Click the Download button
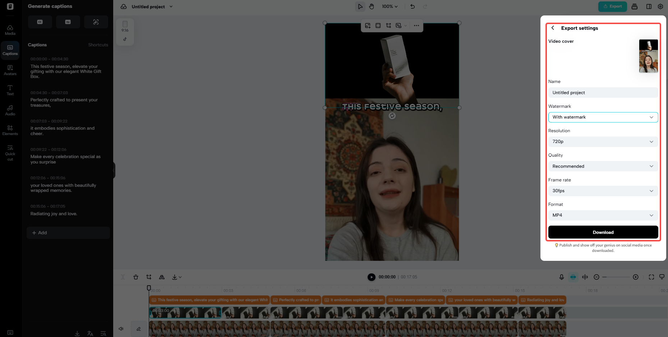Screen dimensions: 668x337 point(603,232)
